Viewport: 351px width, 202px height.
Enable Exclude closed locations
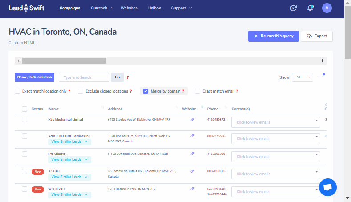point(81,91)
